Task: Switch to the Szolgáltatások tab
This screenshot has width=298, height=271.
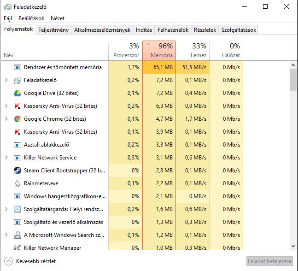Action: point(239,30)
